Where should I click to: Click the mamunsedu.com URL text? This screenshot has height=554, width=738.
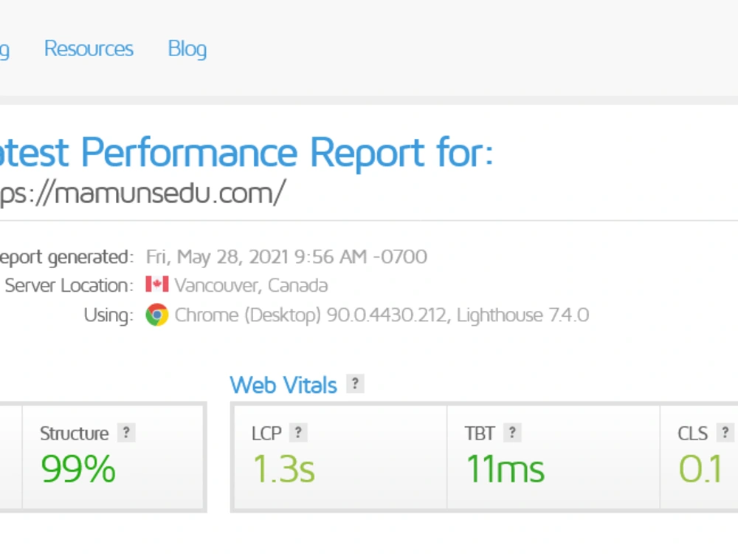pyautogui.click(x=142, y=193)
